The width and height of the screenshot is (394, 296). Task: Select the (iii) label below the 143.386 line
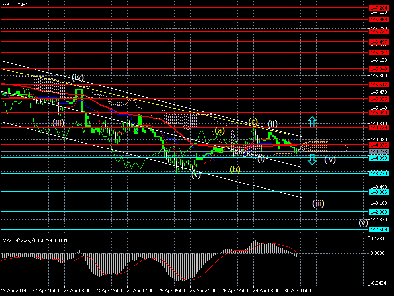318,203
